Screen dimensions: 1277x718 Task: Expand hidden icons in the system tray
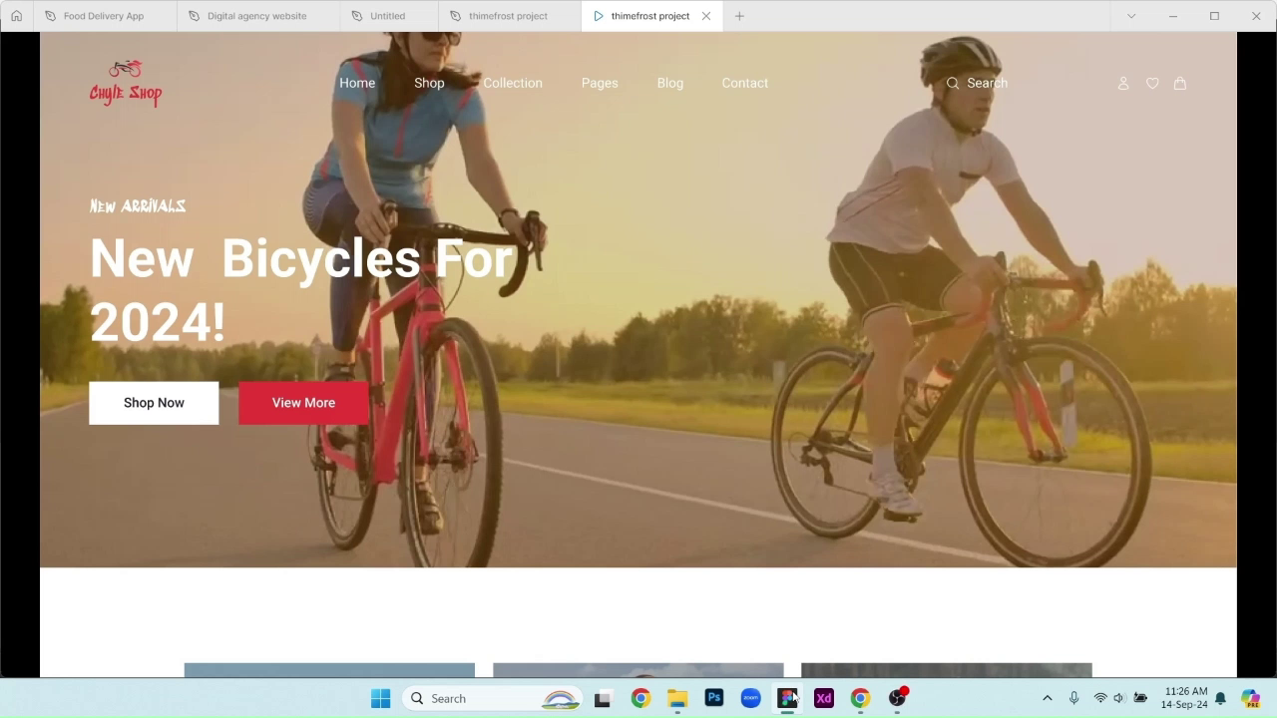[1047, 698]
